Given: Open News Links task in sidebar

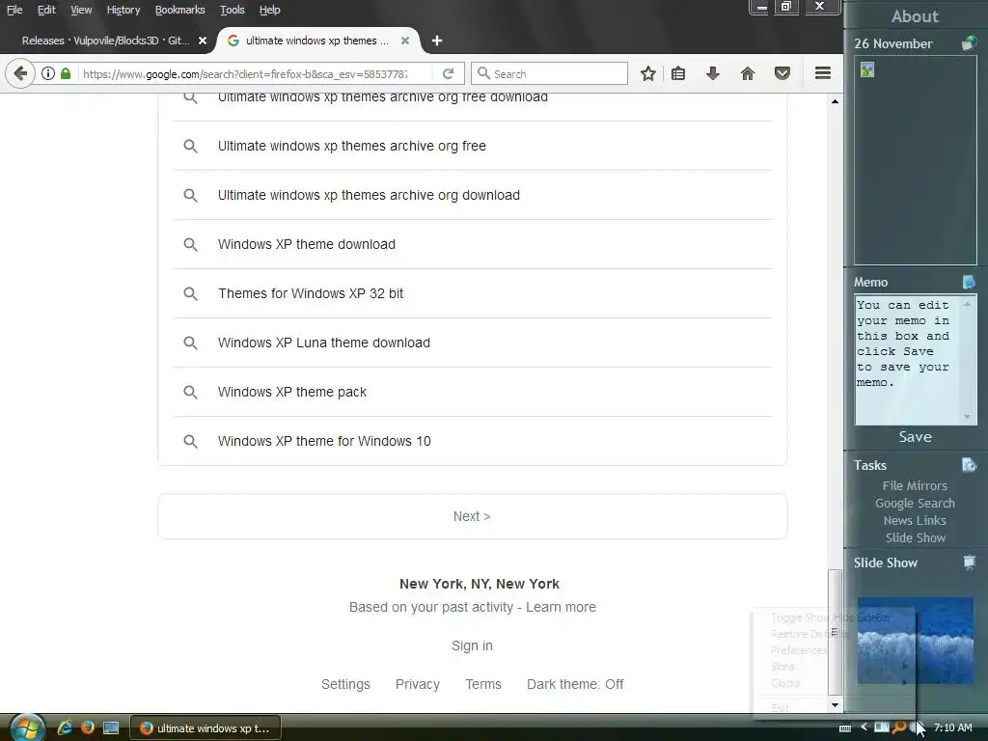Looking at the screenshot, I should coord(915,520).
